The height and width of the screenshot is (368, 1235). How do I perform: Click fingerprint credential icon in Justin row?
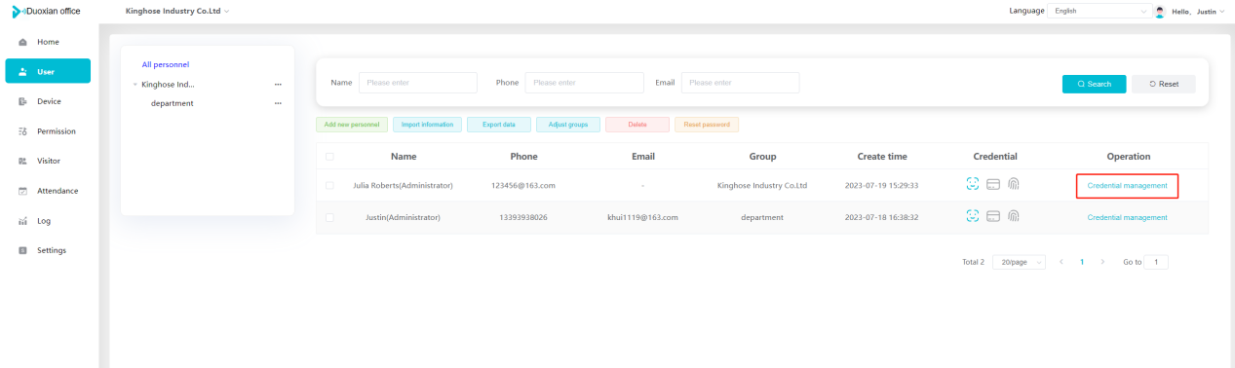click(x=1014, y=216)
